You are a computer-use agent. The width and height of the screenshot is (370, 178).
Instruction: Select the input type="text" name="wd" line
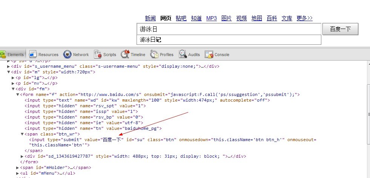(147, 100)
